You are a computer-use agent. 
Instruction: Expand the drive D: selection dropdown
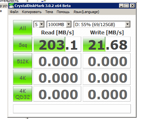pyautogui.click(x=127, y=24)
